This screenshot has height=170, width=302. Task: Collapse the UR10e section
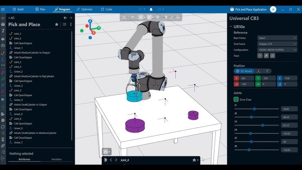[231, 26]
